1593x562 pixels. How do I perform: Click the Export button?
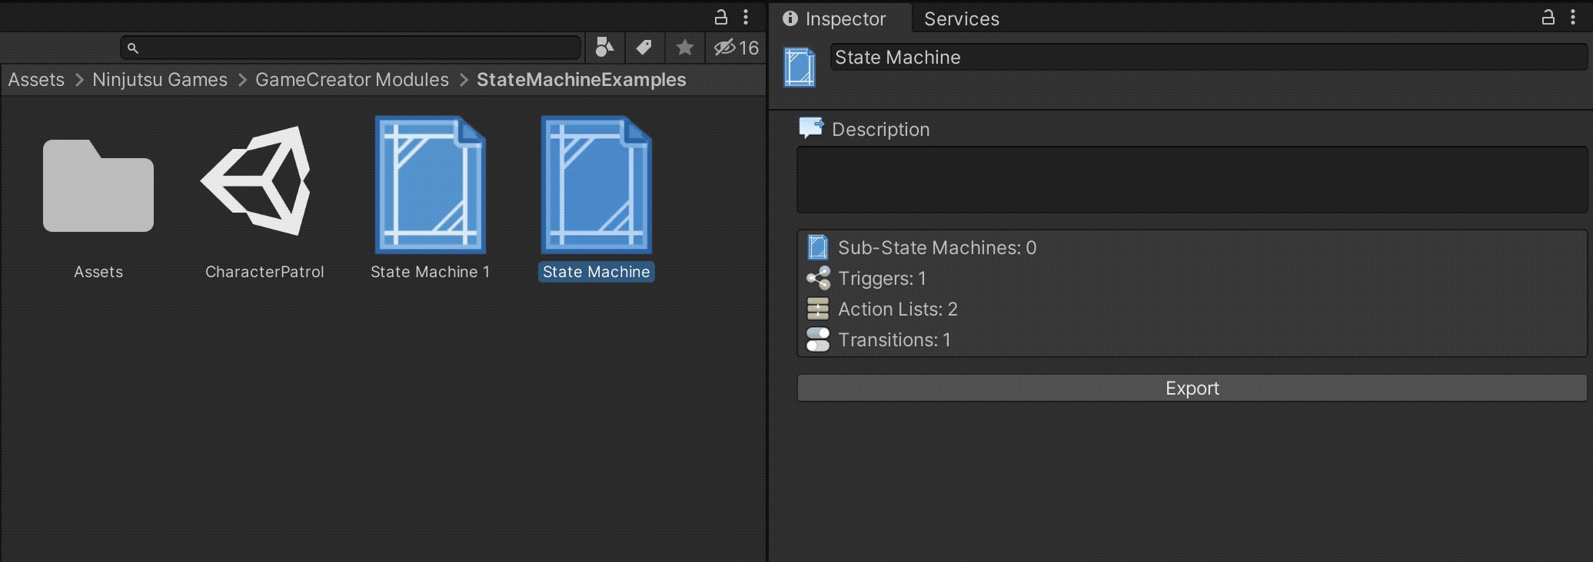pos(1192,388)
